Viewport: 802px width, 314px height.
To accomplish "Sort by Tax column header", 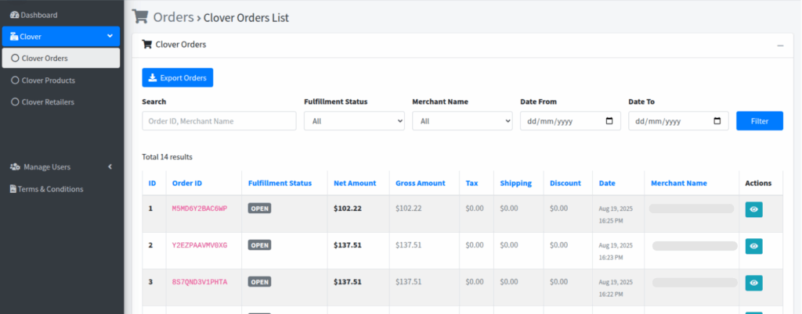I will tap(471, 183).
